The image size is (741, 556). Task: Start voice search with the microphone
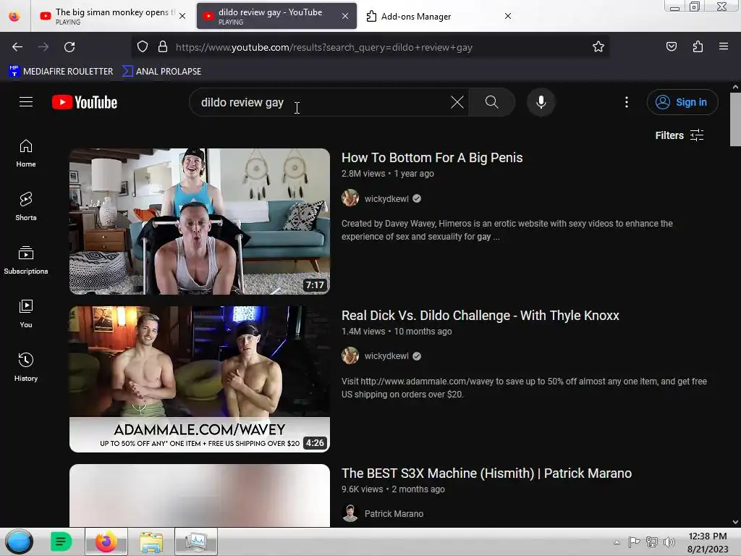(541, 102)
